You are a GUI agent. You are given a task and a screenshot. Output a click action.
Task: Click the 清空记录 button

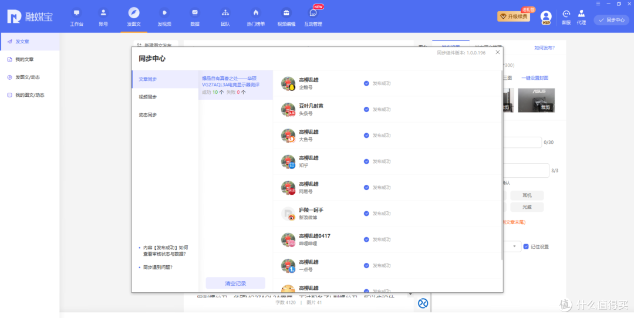pyautogui.click(x=235, y=283)
